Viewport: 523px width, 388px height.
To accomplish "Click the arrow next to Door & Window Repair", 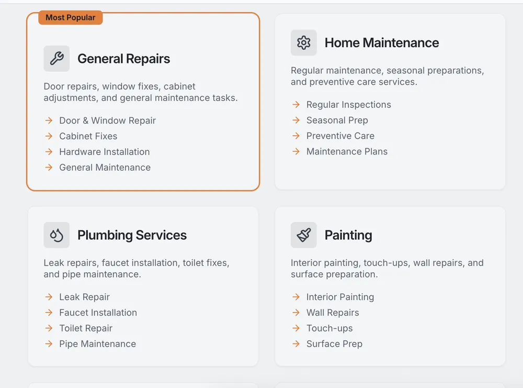I will pyautogui.click(x=49, y=120).
